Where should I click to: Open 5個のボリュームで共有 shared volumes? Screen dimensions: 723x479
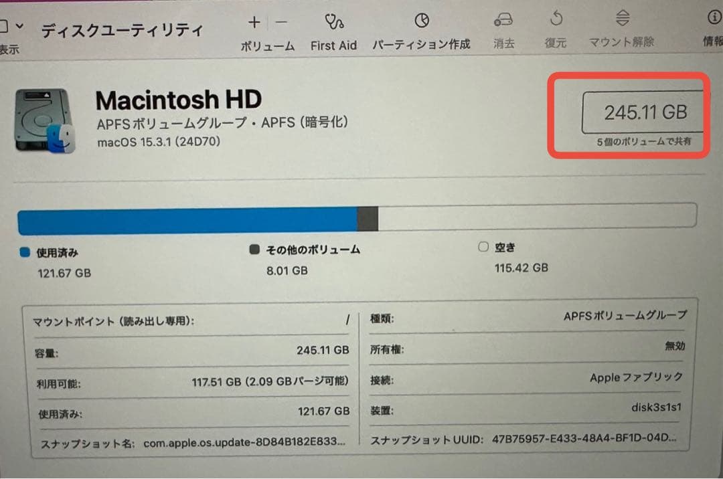(645, 142)
